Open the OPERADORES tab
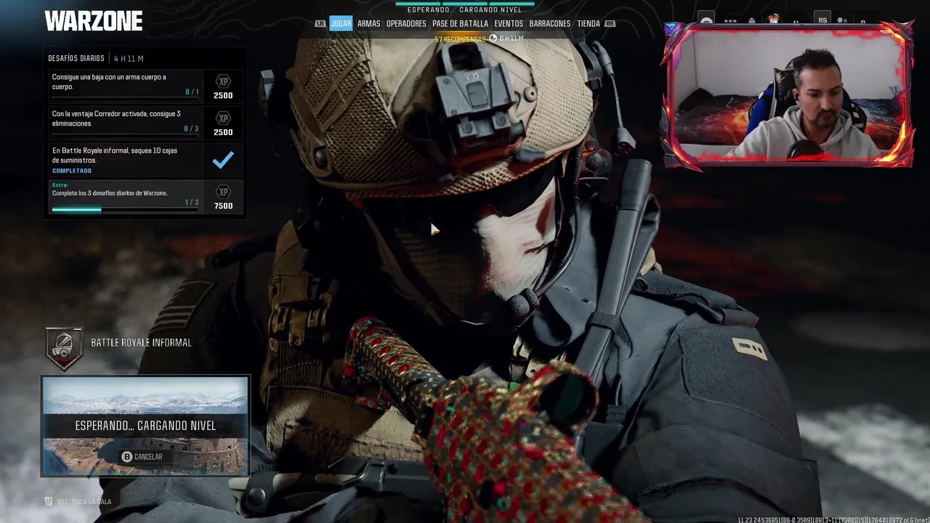The width and height of the screenshot is (930, 523). click(406, 23)
